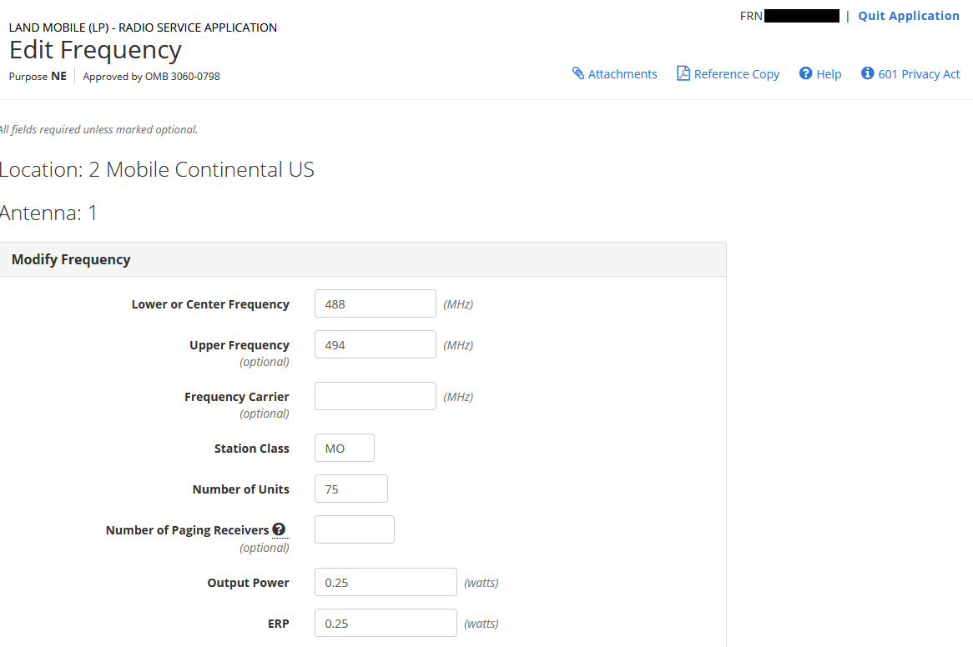The height and width of the screenshot is (647, 973).
Task: Click into the empty Frequency Carrier field
Action: pyautogui.click(x=375, y=397)
